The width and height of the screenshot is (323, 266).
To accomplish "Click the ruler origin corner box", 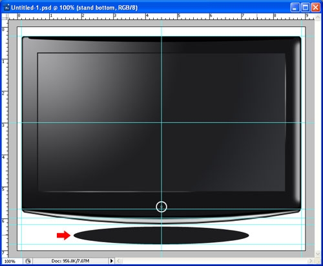I will point(5,17).
